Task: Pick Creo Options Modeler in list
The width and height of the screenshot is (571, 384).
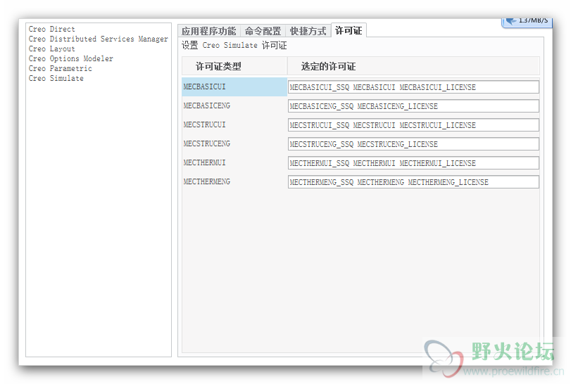Action: click(71, 58)
